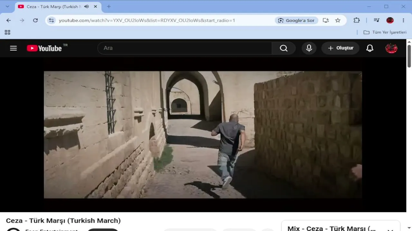The width and height of the screenshot is (412, 231).
Task: Reload the YouTube page
Action: click(x=35, y=20)
